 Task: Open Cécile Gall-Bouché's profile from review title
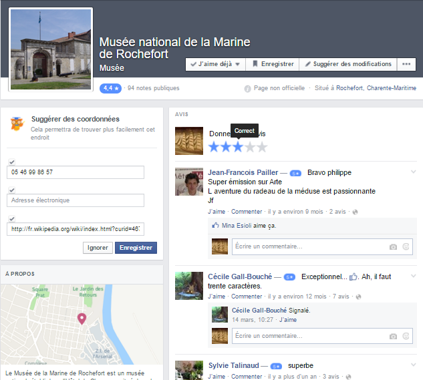coord(240,276)
